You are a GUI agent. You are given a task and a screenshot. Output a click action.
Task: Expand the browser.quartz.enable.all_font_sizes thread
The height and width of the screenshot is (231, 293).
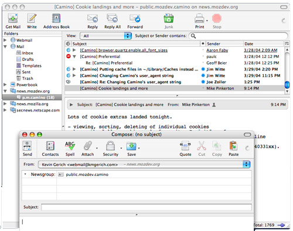coord(74,50)
